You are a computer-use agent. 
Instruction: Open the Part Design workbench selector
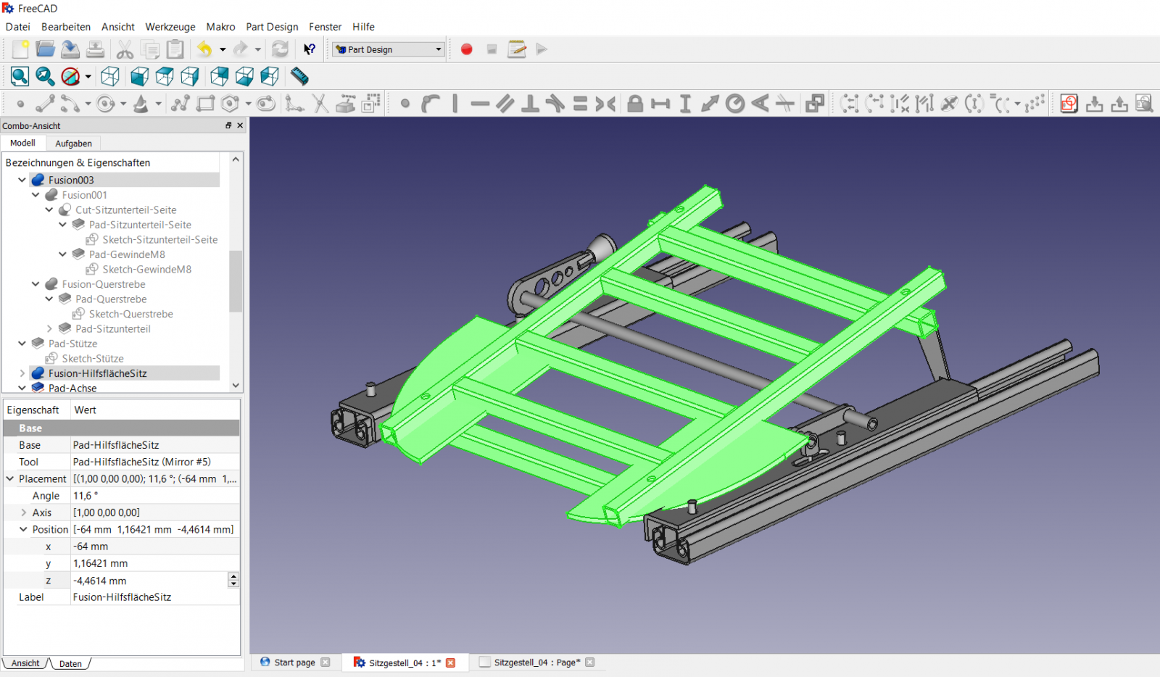pos(388,49)
